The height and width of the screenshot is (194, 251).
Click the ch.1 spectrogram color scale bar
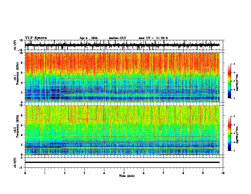(229, 81)
